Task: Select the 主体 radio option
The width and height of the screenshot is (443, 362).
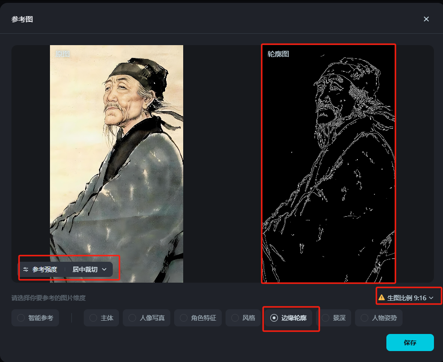Action: pyautogui.click(x=101, y=318)
